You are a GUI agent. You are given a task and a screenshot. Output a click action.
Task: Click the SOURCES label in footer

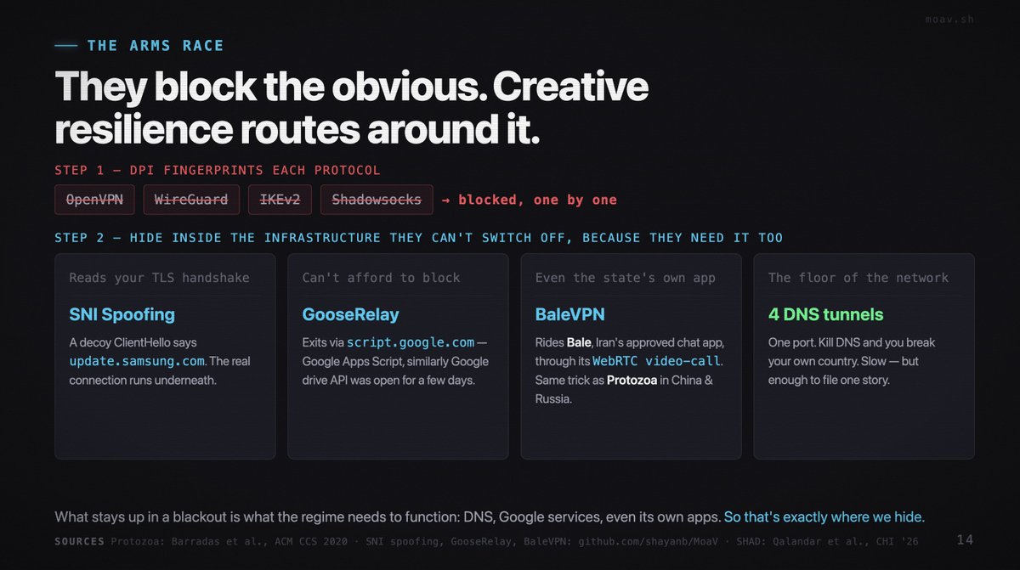click(x=79, y=541)
